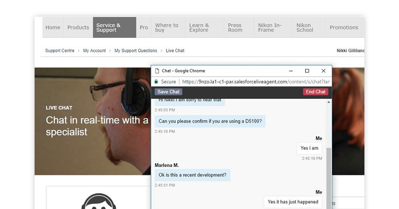Click the 2:45:51 PM timestamp
The height and width of the screenshot is (209, 399).
tap(165, 185)
